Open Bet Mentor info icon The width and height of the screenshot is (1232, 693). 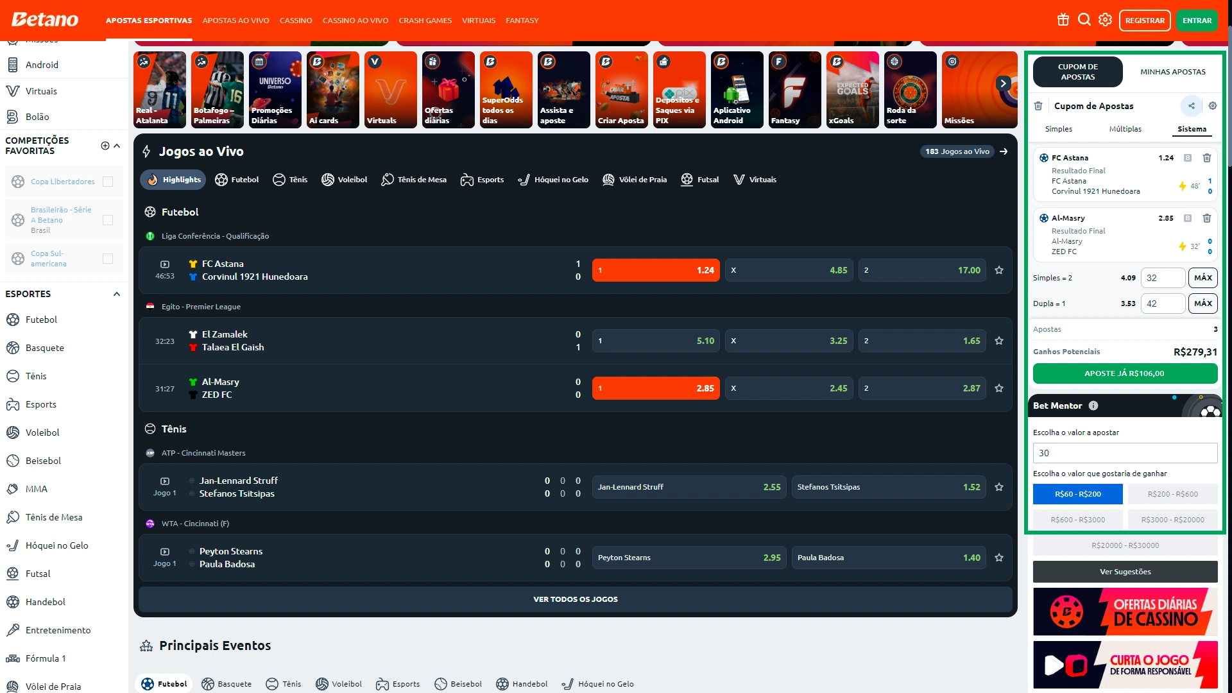coord(1093,406)
